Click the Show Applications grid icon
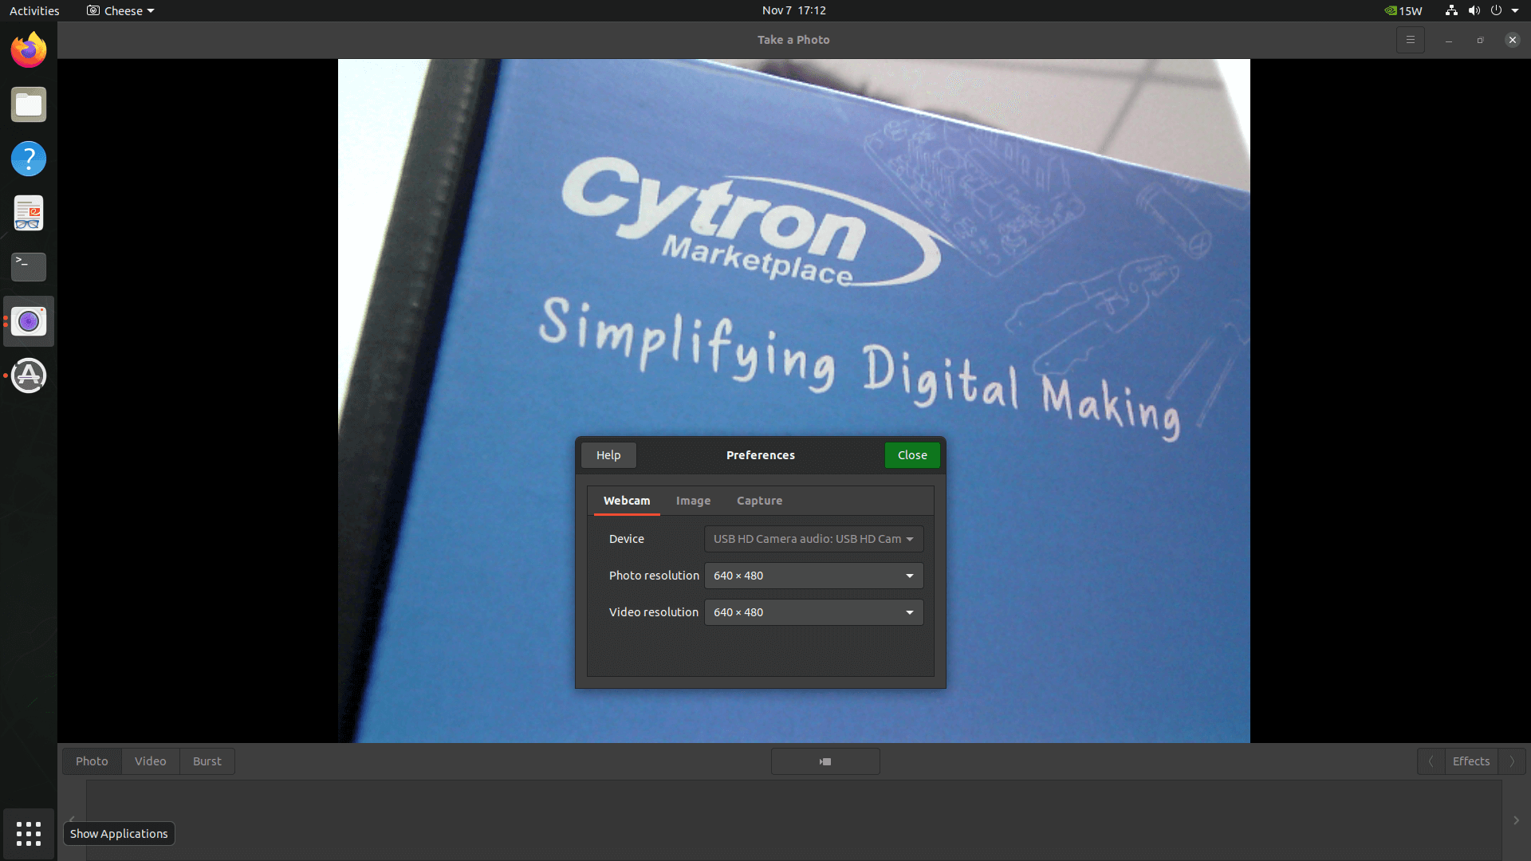 (x=29, y=833)
